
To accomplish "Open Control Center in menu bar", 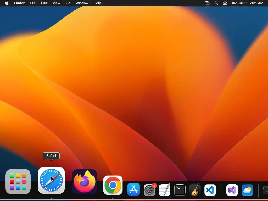I will pos(225,3).
